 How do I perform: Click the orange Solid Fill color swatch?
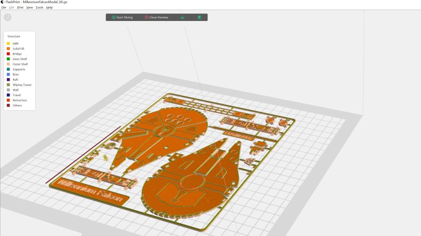point(8,49)
